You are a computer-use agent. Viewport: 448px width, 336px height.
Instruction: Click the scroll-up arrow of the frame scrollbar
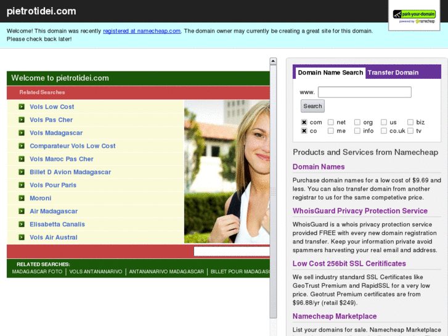pyautogui.click(x=273, y=61)
